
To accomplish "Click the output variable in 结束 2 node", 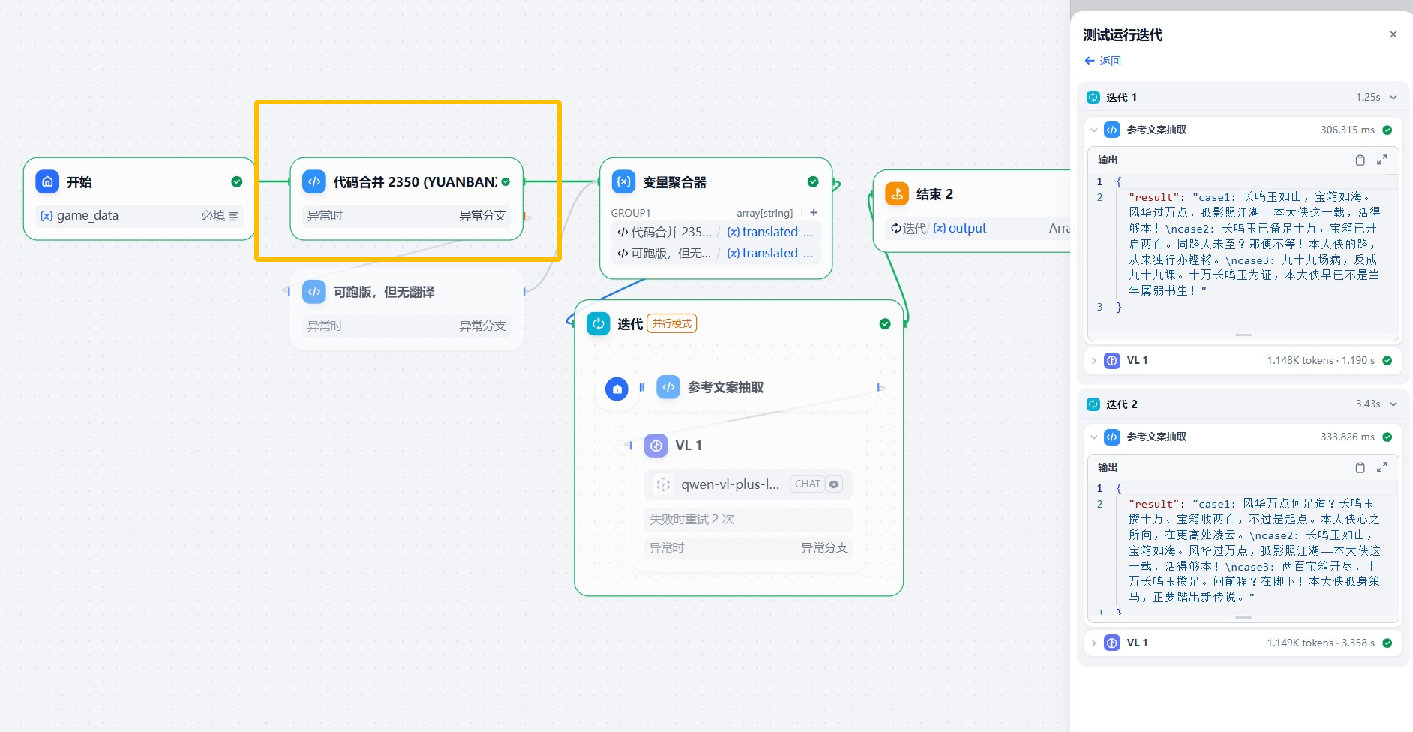I will tap(959, 229).
